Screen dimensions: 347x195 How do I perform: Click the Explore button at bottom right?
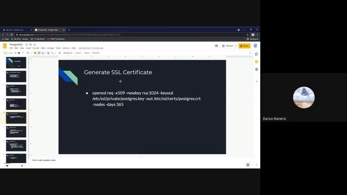pos(248,165)
